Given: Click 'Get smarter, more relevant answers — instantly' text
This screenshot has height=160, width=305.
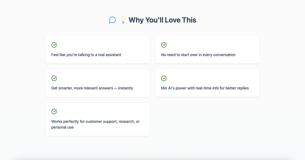Looking at the screenshot, I should click(x=92, y=88).
